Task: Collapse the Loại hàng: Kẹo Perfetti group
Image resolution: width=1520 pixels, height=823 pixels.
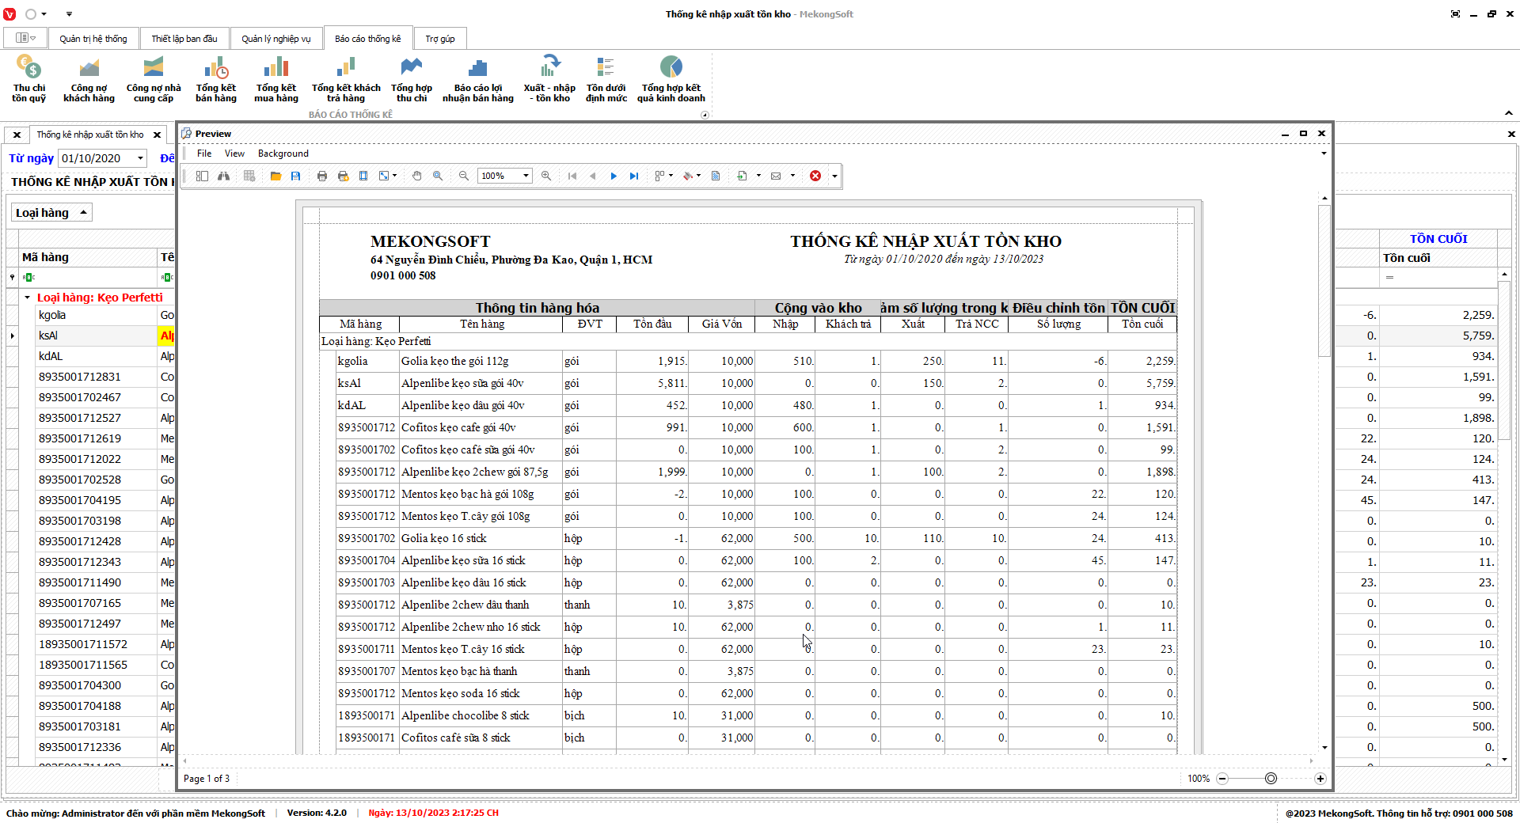Action: (x=27, y=298)
